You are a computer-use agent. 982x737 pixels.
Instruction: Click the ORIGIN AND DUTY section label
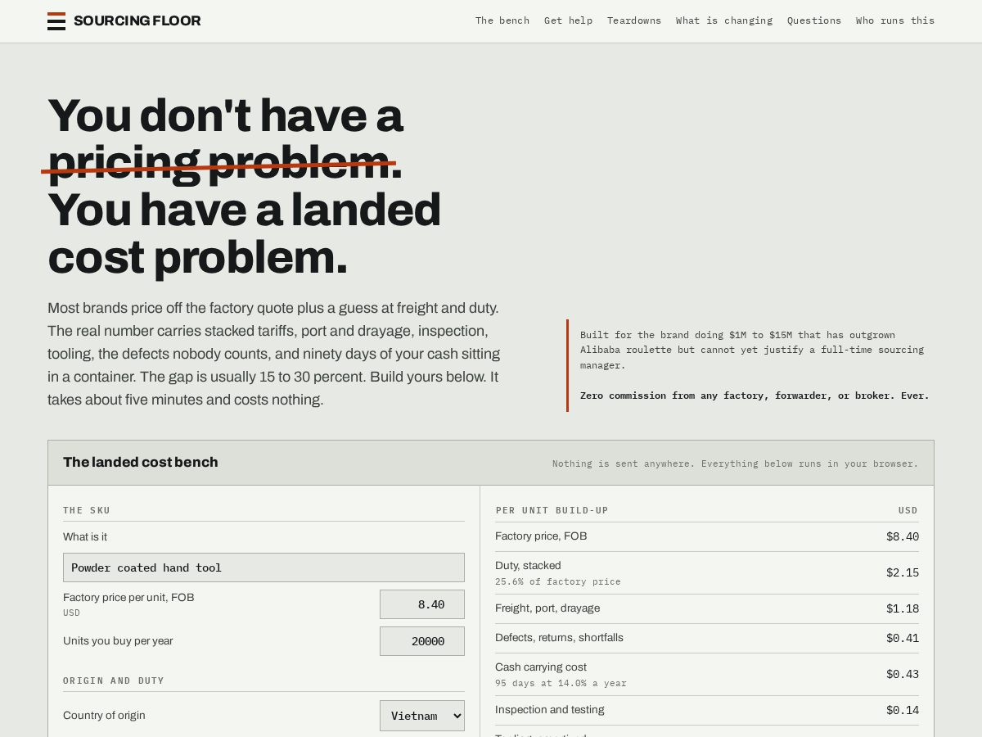114,680
